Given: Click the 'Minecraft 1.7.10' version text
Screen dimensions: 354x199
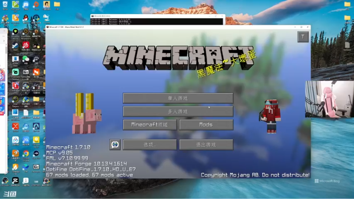Looking at the screenshot, I should point(68,147).
